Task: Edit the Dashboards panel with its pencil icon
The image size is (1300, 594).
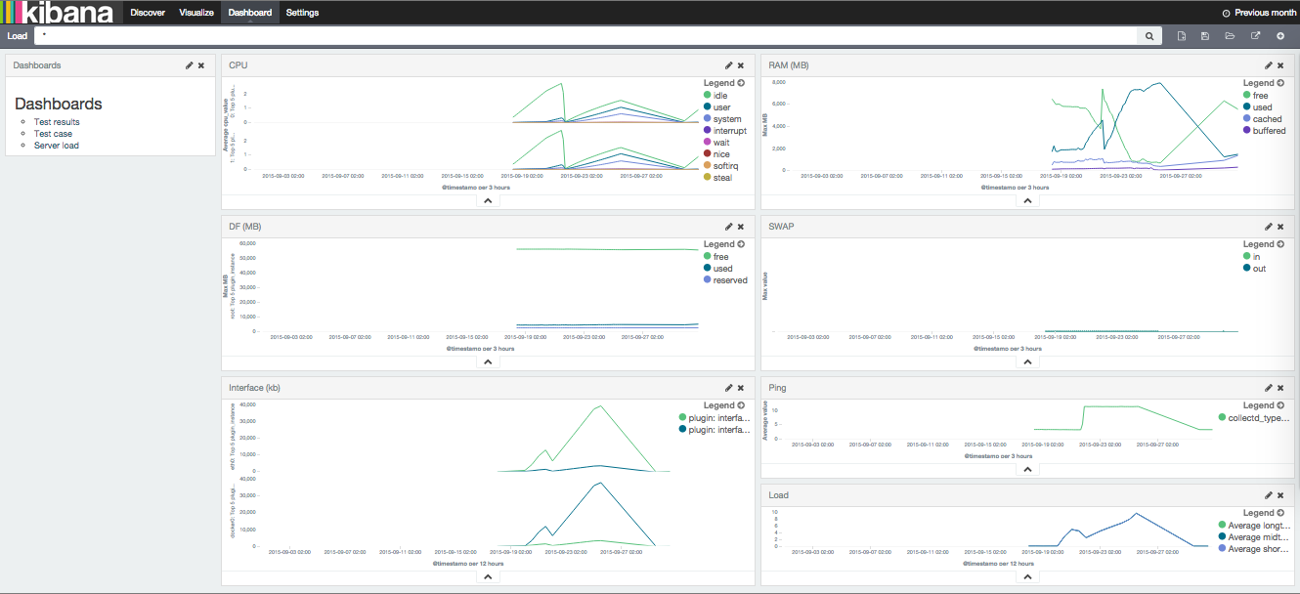Action: [x=190, y=65]
